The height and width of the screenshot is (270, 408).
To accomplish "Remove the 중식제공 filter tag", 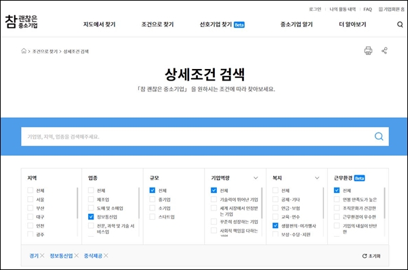I will click(x=106, y=256).
